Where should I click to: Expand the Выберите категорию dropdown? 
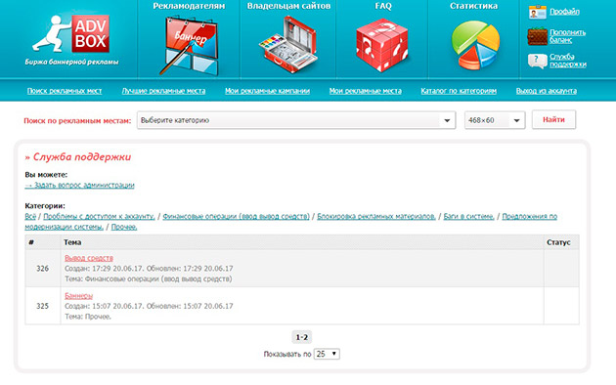[x=296, y=120]
